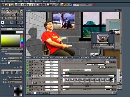Select the green channel triangle icon
130x97 pixels.
coord(68,5)
